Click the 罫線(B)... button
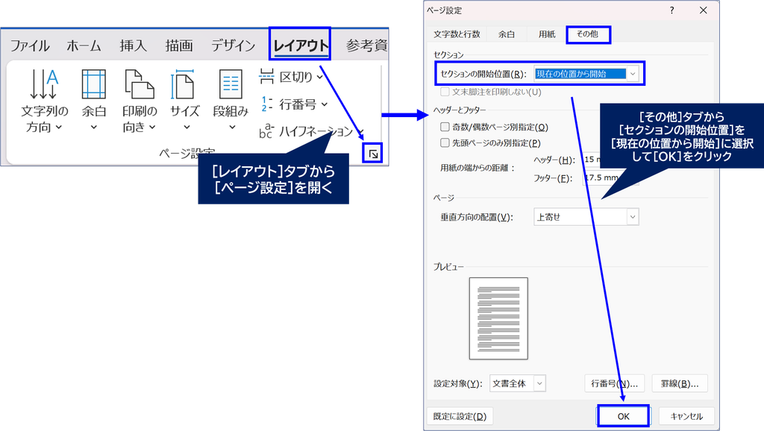Image resolution: width=764 pixels, height=431 pixels. 680,384
